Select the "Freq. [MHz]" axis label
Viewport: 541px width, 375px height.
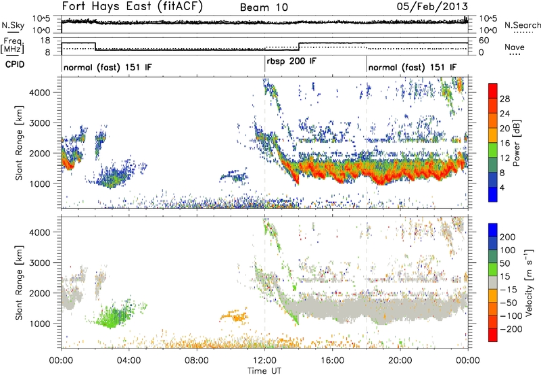click(x=12, y=45)
